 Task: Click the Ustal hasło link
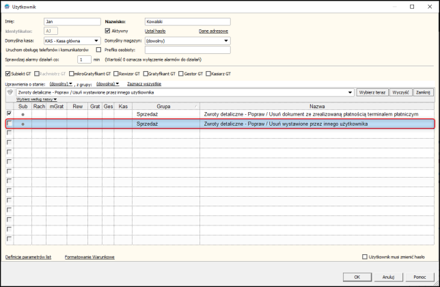[x=155, y=31]
